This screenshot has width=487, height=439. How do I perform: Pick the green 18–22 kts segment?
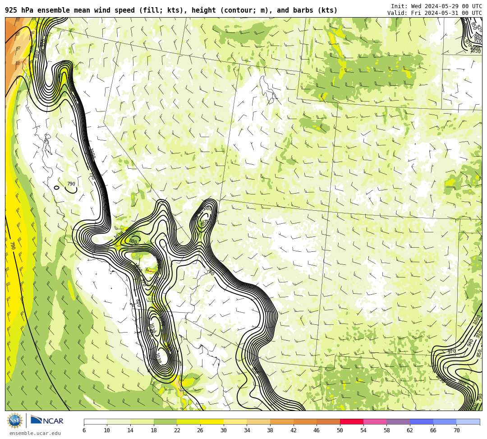point(165,421)
